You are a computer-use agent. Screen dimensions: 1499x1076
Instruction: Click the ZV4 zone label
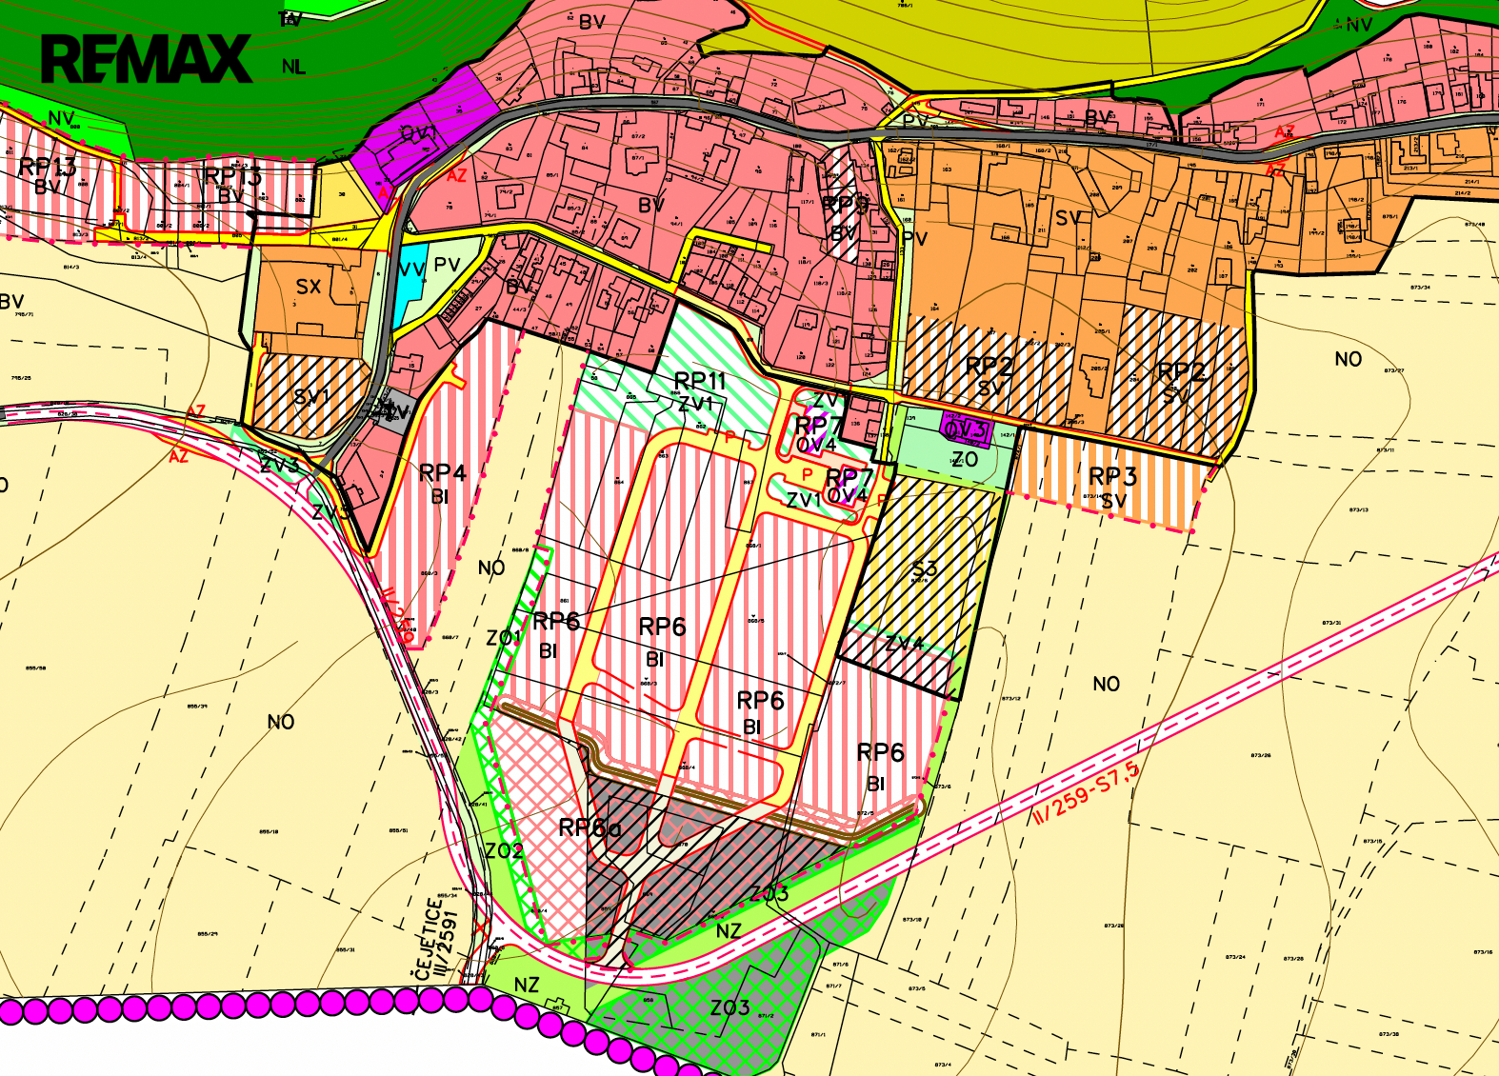point(904,644)
